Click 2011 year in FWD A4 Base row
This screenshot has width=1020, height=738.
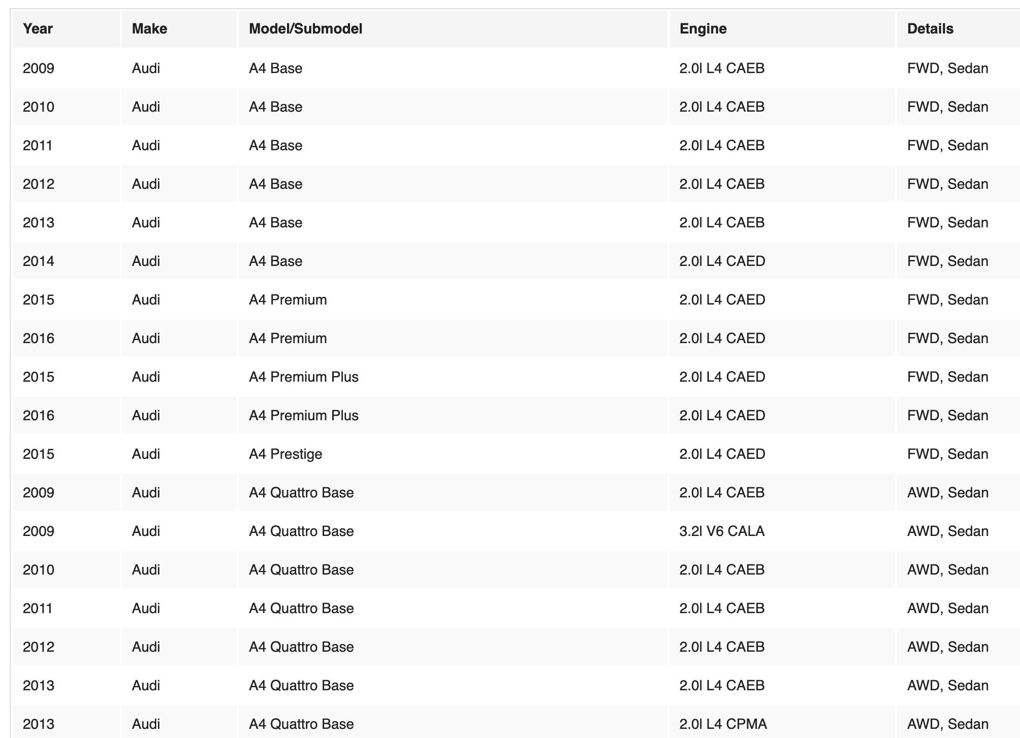(x=38, y=146)
